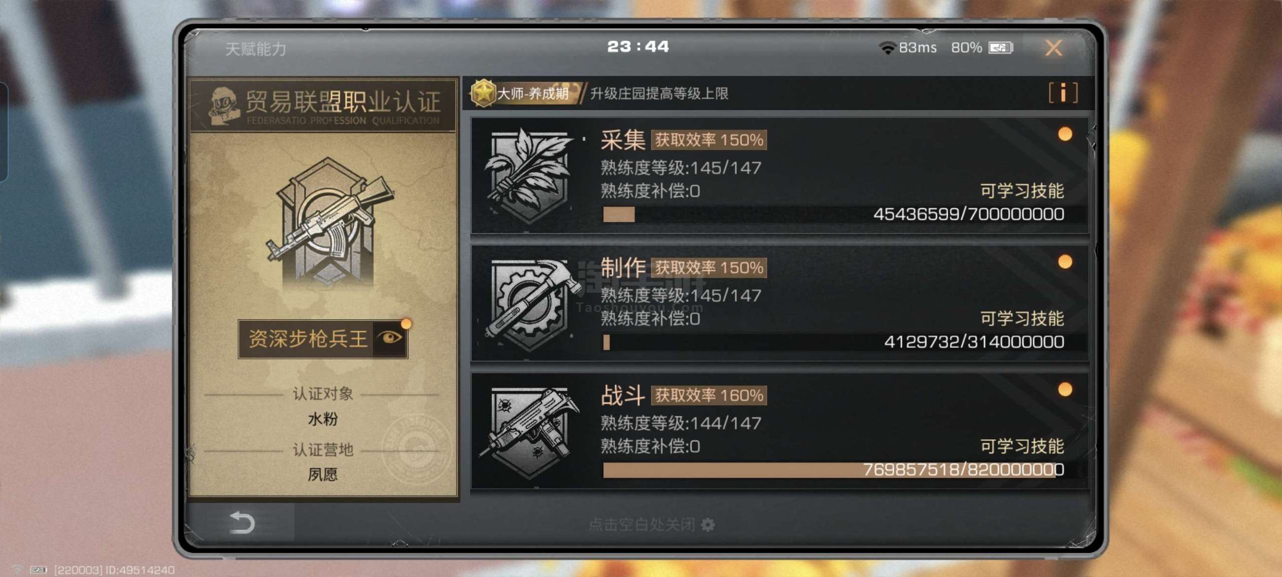Image resolution: width=1282 pixels, height=577 pixels.
Task: Open the info bracket icon
Action: click(1063, 93)
